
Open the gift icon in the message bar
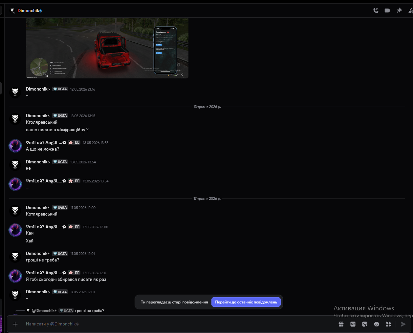(341, 324)
